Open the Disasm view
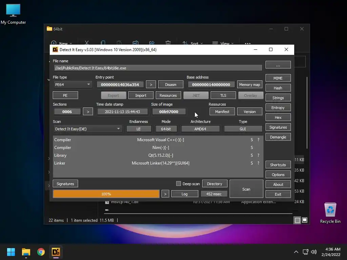This screenshot has height=260, width=347. click(171, 84)
